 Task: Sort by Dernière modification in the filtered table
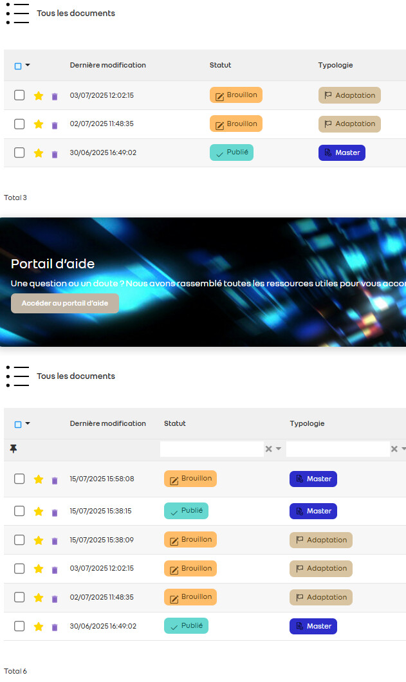click(x=107, y=423)
